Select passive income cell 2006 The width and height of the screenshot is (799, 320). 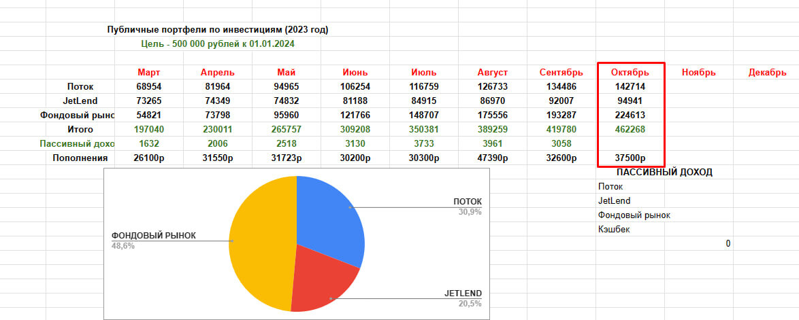218,143
